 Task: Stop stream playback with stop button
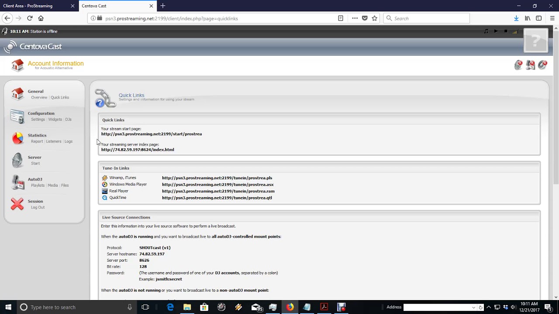point(506,31)
